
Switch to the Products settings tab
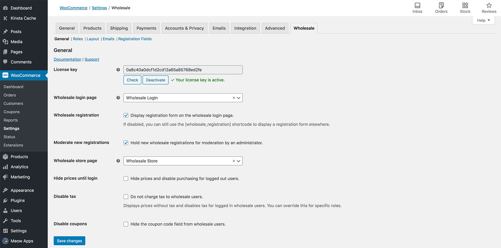tap(92, 28)
